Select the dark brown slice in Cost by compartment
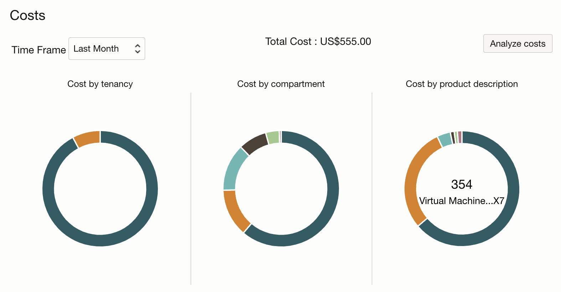Screen dimensions: 561x292 [254, 143]
